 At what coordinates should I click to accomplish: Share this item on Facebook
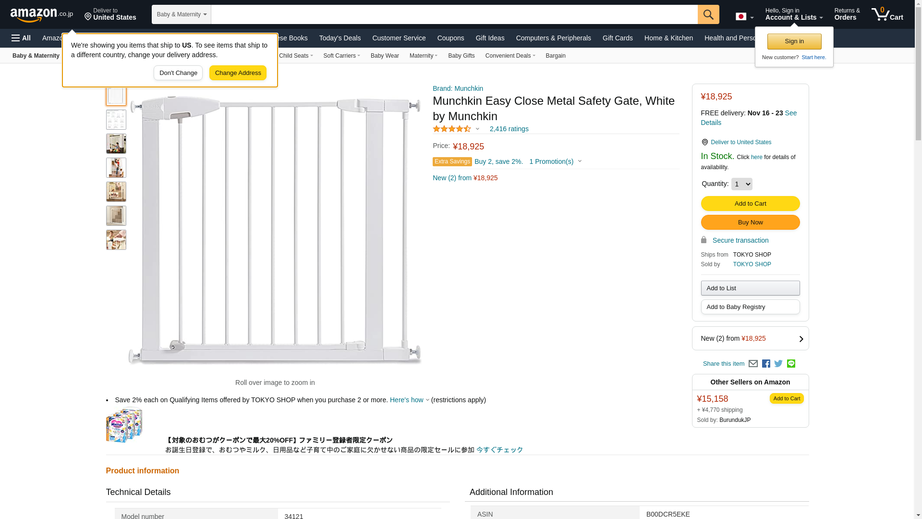click(x=766, y=364)
